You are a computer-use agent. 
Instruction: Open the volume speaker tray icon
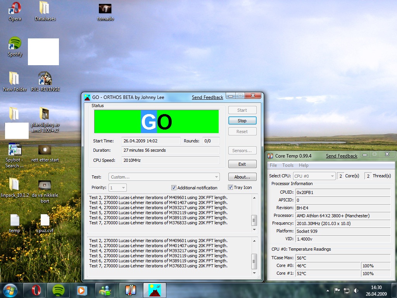click(x=356, y=291)
